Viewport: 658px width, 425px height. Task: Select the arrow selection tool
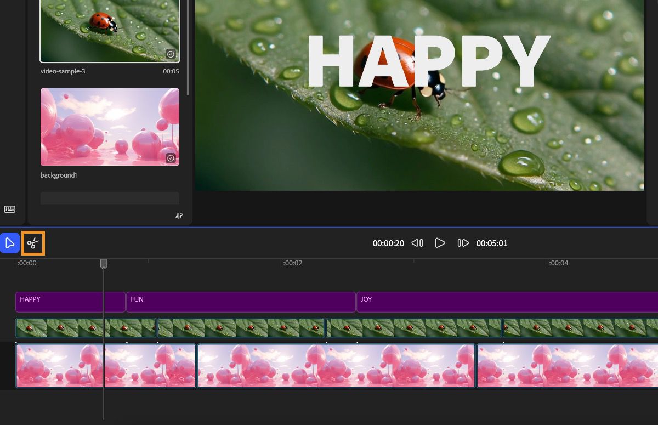point(10,243)
